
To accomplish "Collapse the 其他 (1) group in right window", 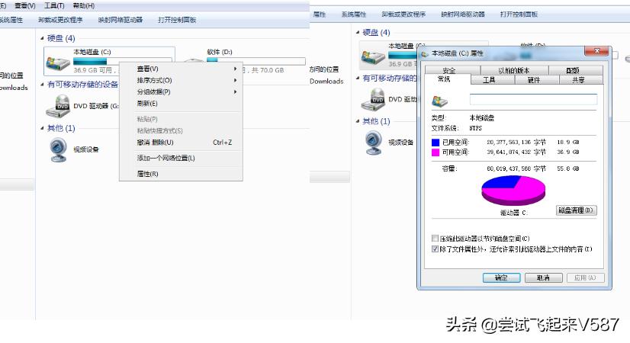I will [x=358, y=121].
